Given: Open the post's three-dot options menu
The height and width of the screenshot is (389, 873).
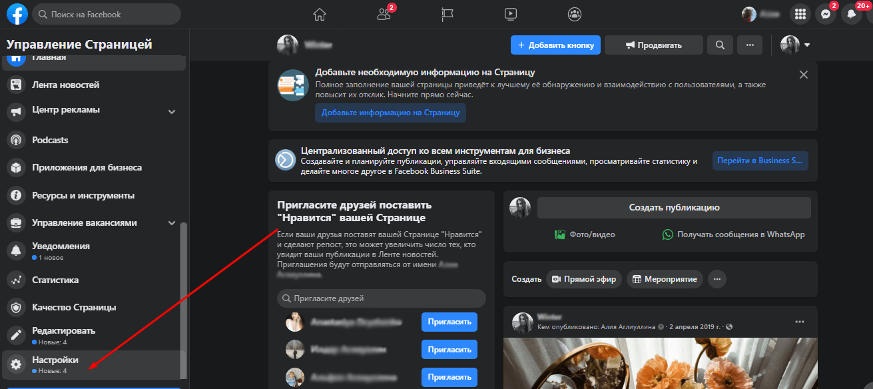Looking at the screenshot, I should pos(800,322).
